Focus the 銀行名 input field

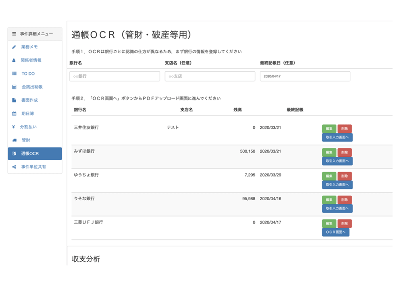(x=115, y=76)
